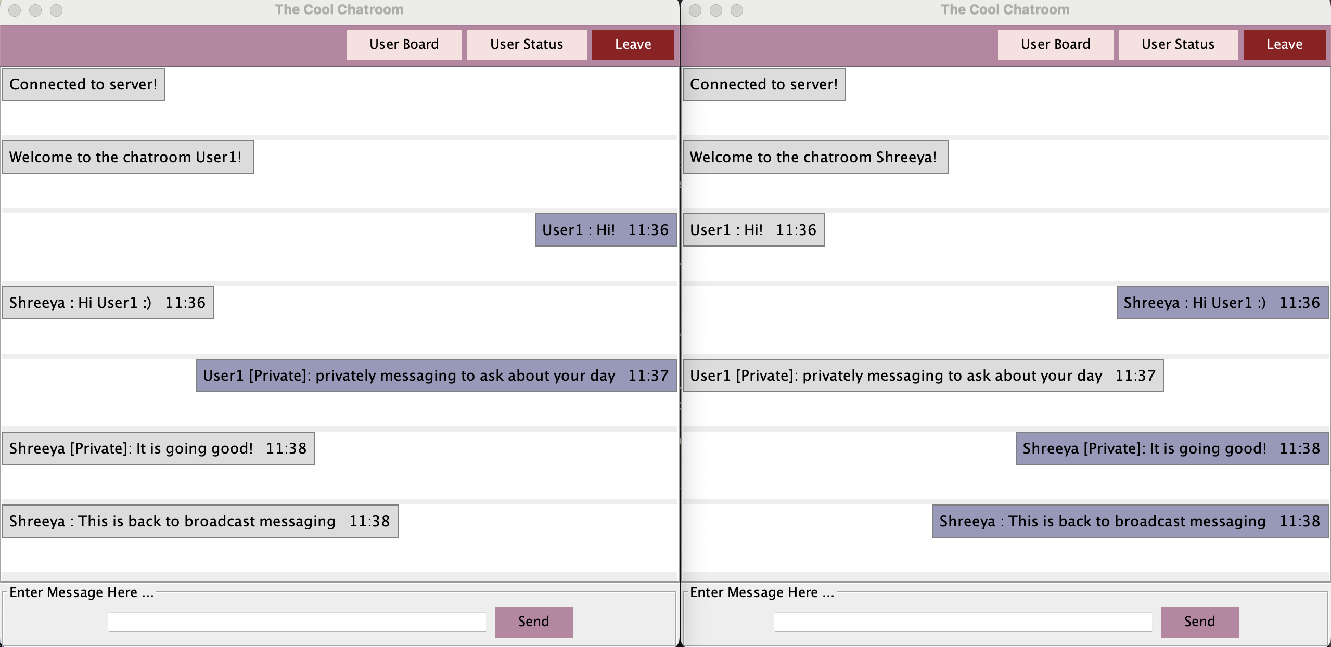This screenshot has width=1331, height=647.
Task: Leave the chatroom as Shreeya
Action: tap(1283, 45)
